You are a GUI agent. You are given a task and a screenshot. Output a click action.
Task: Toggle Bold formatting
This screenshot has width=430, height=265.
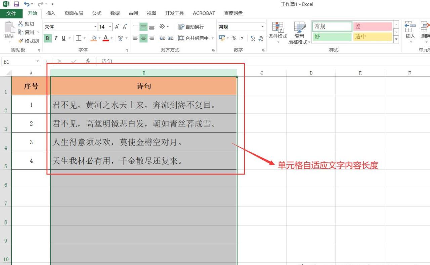(x=47, y=38)
